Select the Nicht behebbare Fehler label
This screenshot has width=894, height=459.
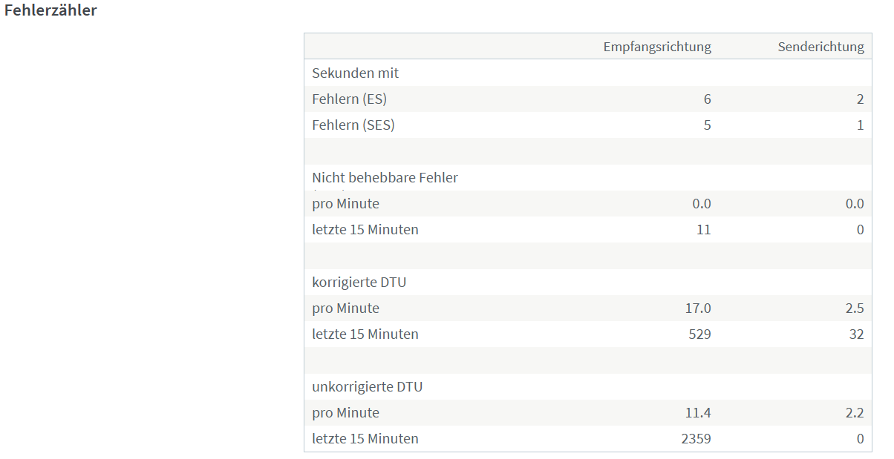coord(385,178)
